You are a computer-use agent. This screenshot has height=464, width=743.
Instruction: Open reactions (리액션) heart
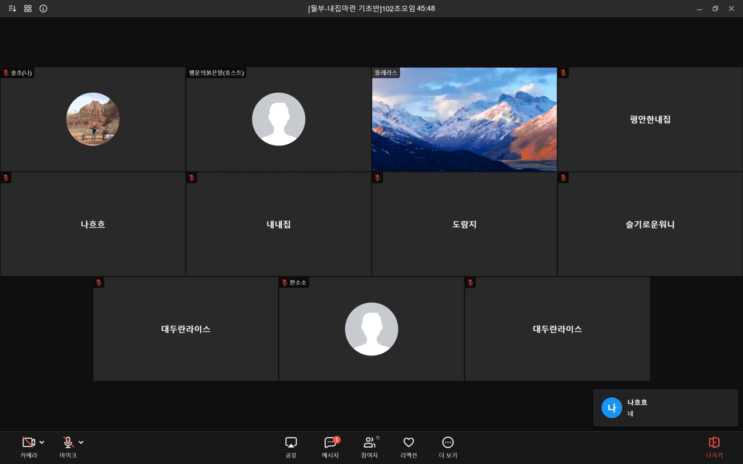coord(408,448)
